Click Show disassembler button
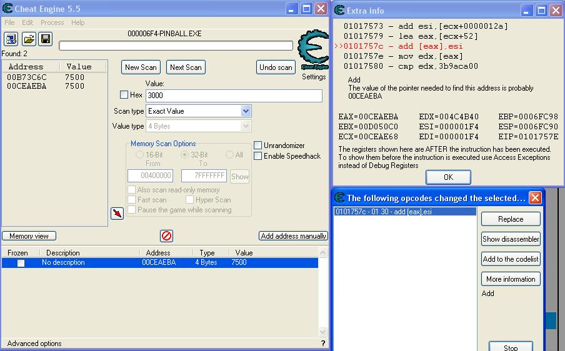This screenshot has width=565, height=351. click(511, 239)
